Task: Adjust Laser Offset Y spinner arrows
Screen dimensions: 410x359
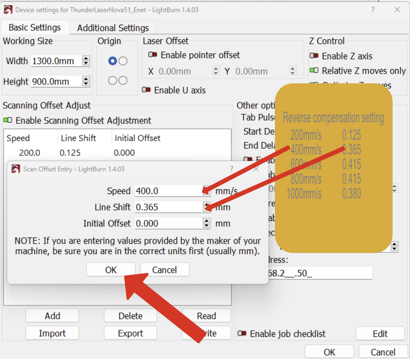Action: (x=293, y=70)
